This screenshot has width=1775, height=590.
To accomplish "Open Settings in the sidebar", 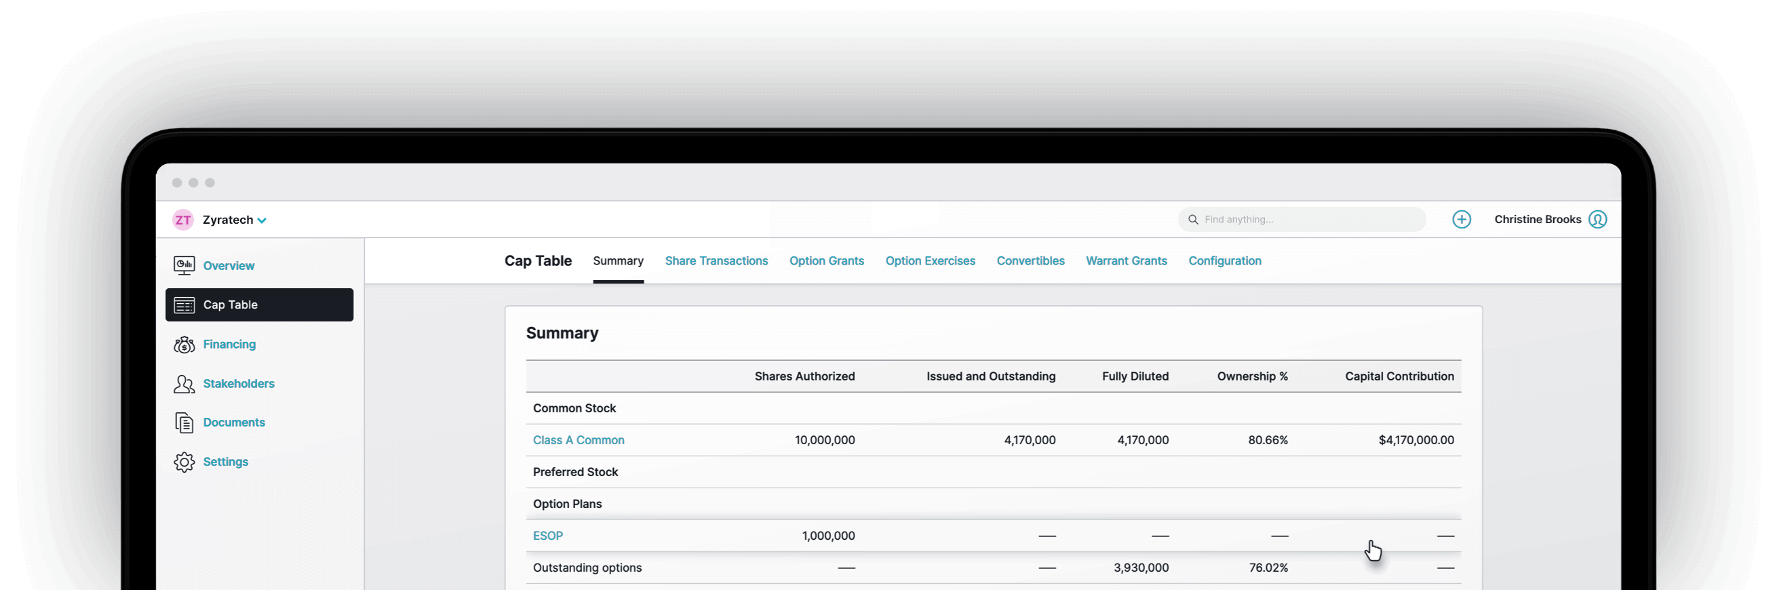I will coord(225,462).
